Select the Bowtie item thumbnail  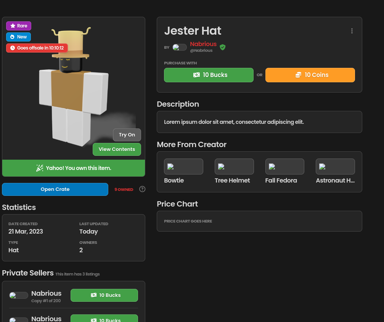183,167
